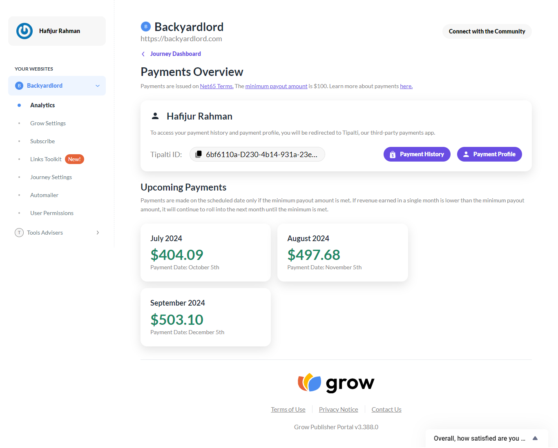
Task: Expand the Tools Advisers website arrow
Action: coord(98,233)
